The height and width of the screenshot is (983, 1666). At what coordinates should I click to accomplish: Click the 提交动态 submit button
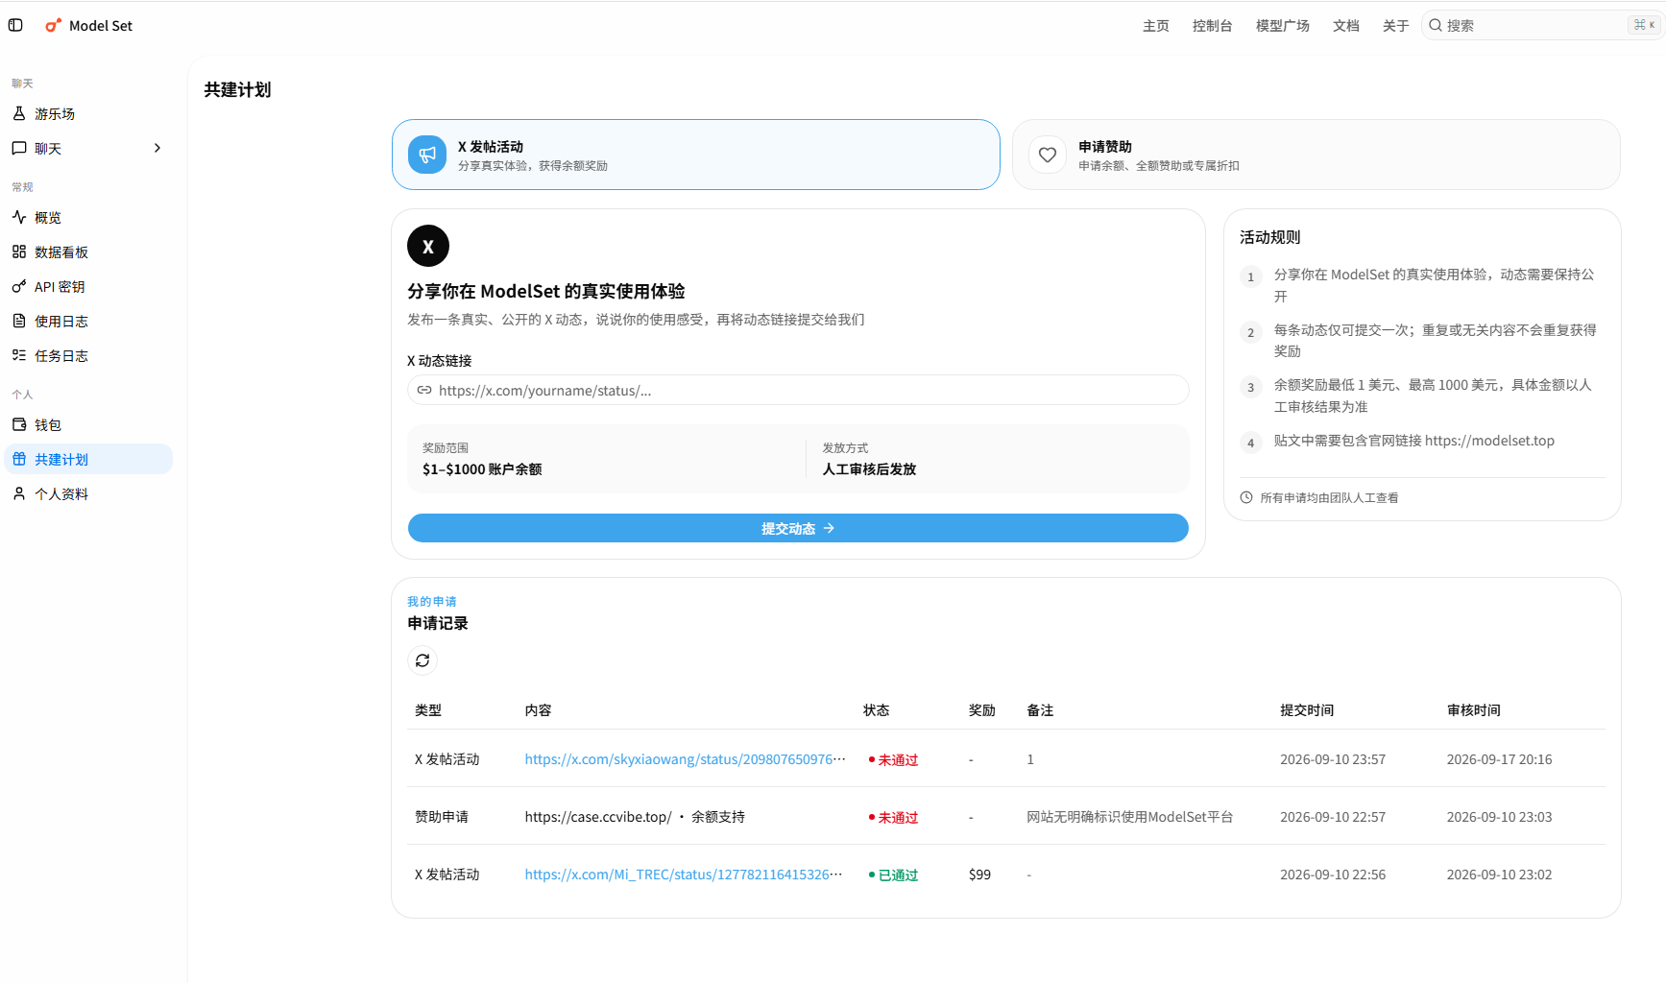[798, 528]
